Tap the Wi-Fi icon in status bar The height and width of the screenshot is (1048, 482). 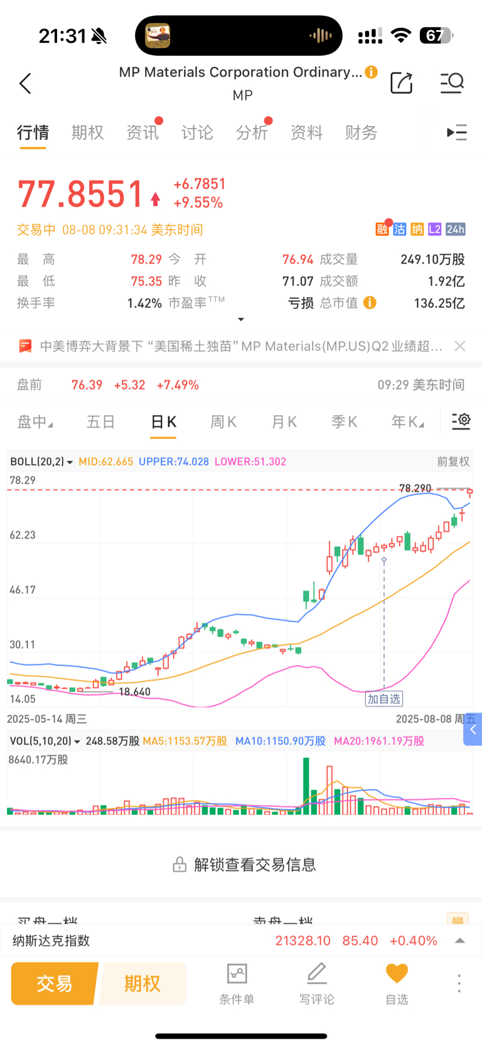400,36
